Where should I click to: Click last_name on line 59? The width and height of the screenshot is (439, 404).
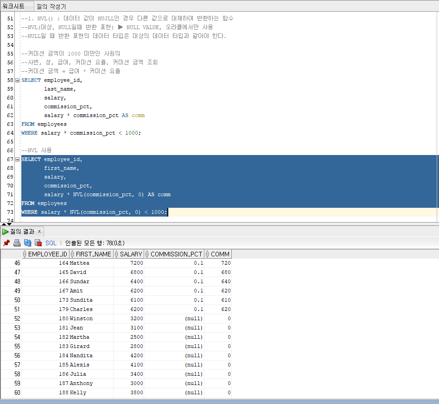pyautogui.click(x=60, y=89)
